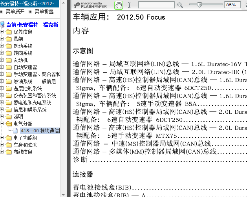Select the 蓄电池和充电系统 tree item label
The image size is (247, 197).
(x=32, y=102)
